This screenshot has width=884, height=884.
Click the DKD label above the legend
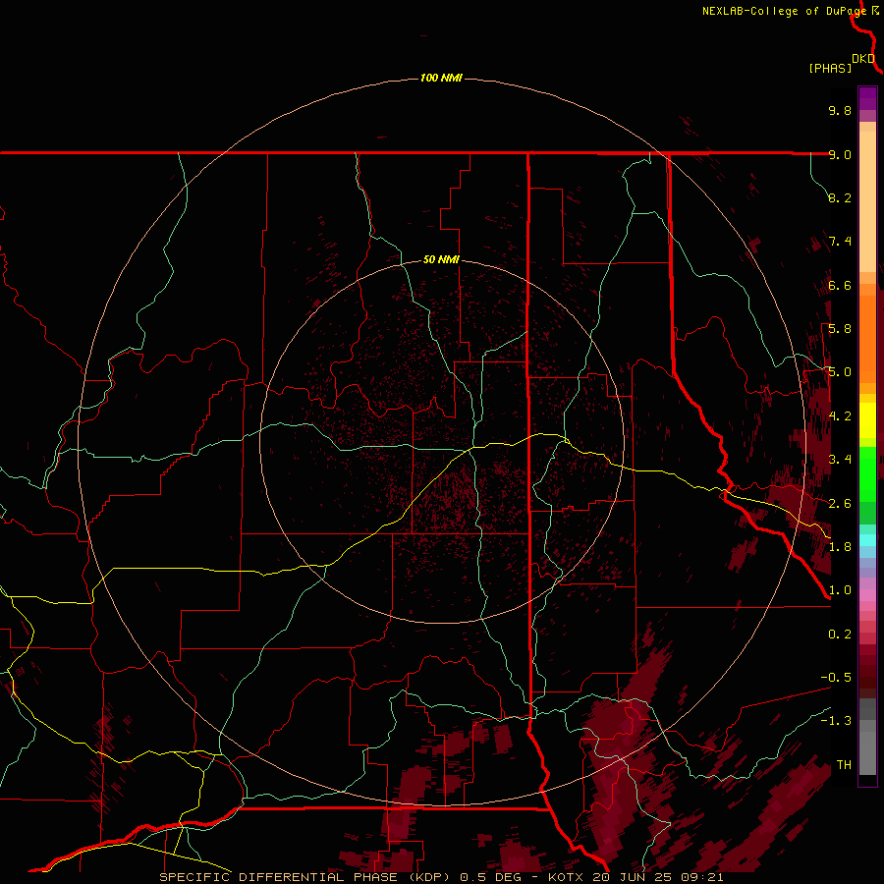point(863,59)
